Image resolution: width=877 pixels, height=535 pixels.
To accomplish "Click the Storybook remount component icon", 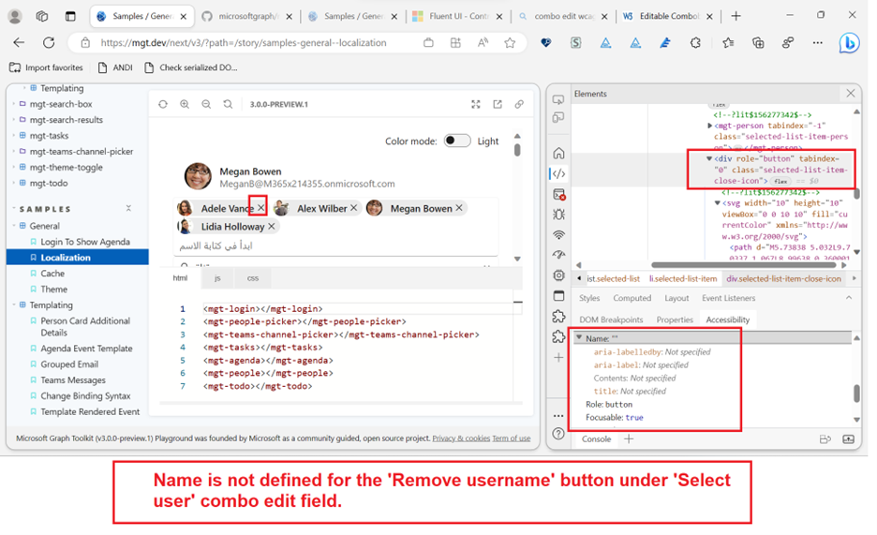I will click(163, 104).
